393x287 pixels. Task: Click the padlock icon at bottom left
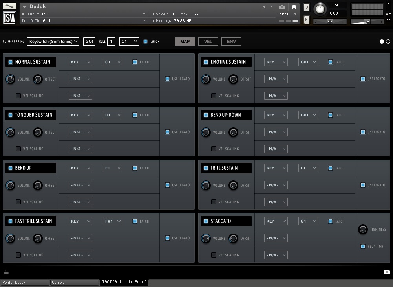[6, 272]
